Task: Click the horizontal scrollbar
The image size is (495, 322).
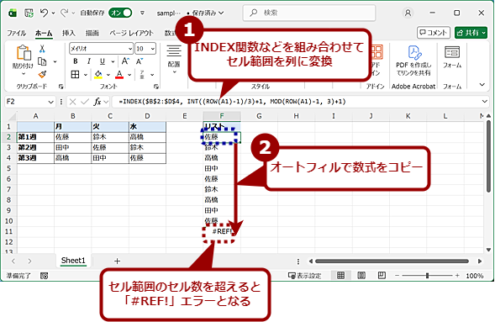Action: [392, 261]
